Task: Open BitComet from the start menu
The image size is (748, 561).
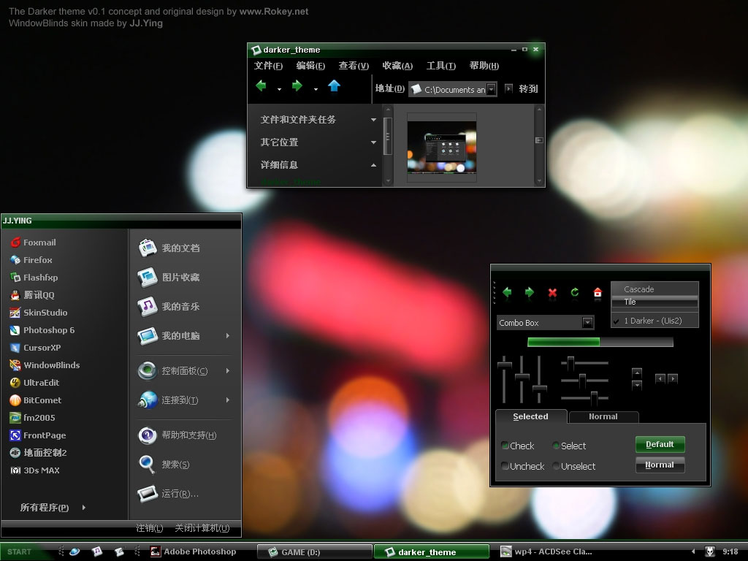Action: coord(36,400)
